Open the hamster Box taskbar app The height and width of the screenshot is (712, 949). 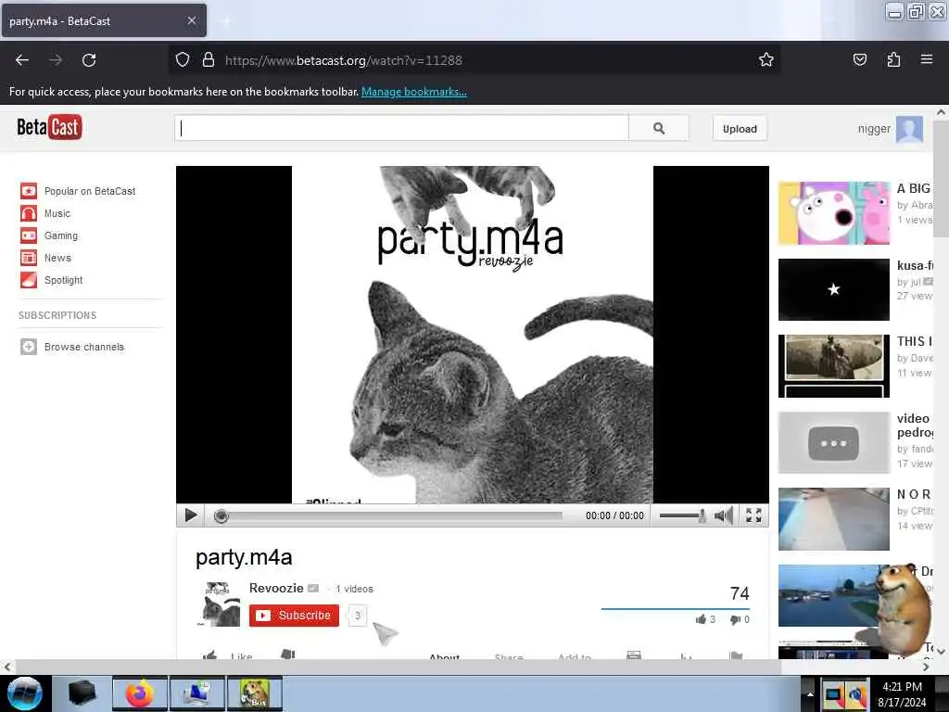point(255,693)
